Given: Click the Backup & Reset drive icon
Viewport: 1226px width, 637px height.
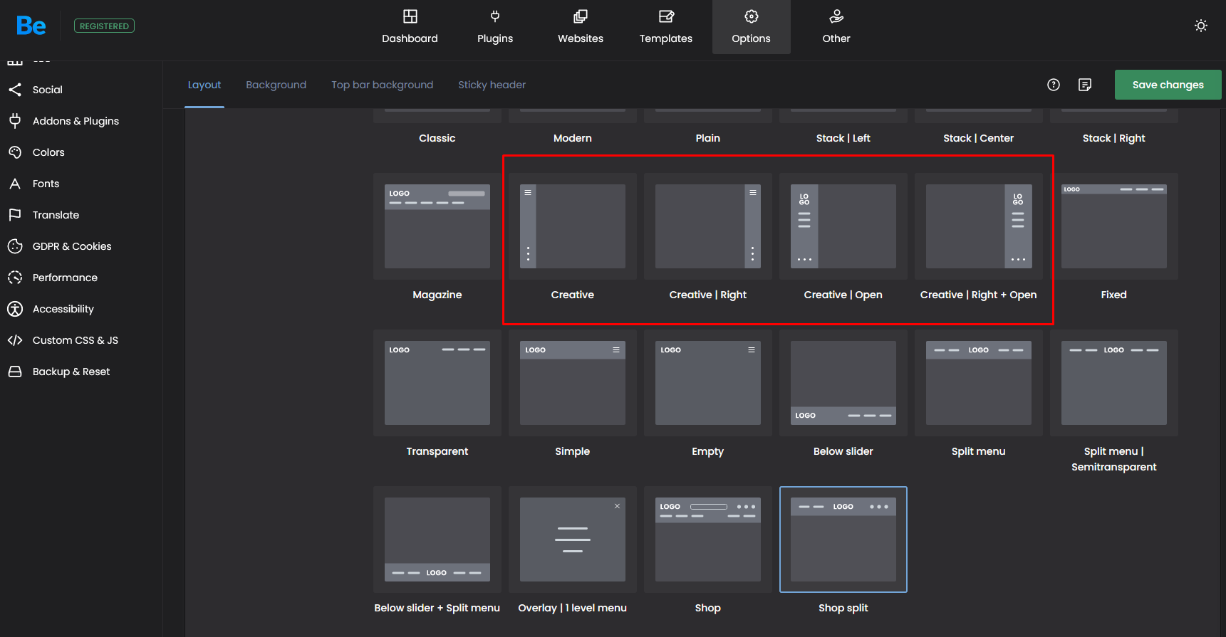Looking at the screenshot, I should (15, 372).
